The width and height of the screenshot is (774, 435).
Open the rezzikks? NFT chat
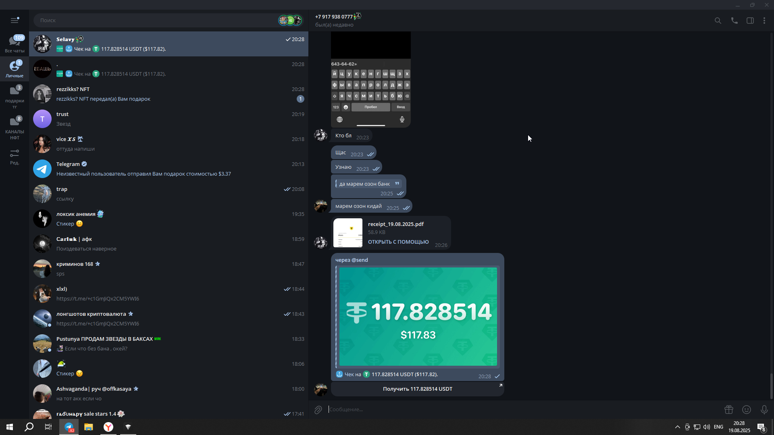[x=169, y=94]
